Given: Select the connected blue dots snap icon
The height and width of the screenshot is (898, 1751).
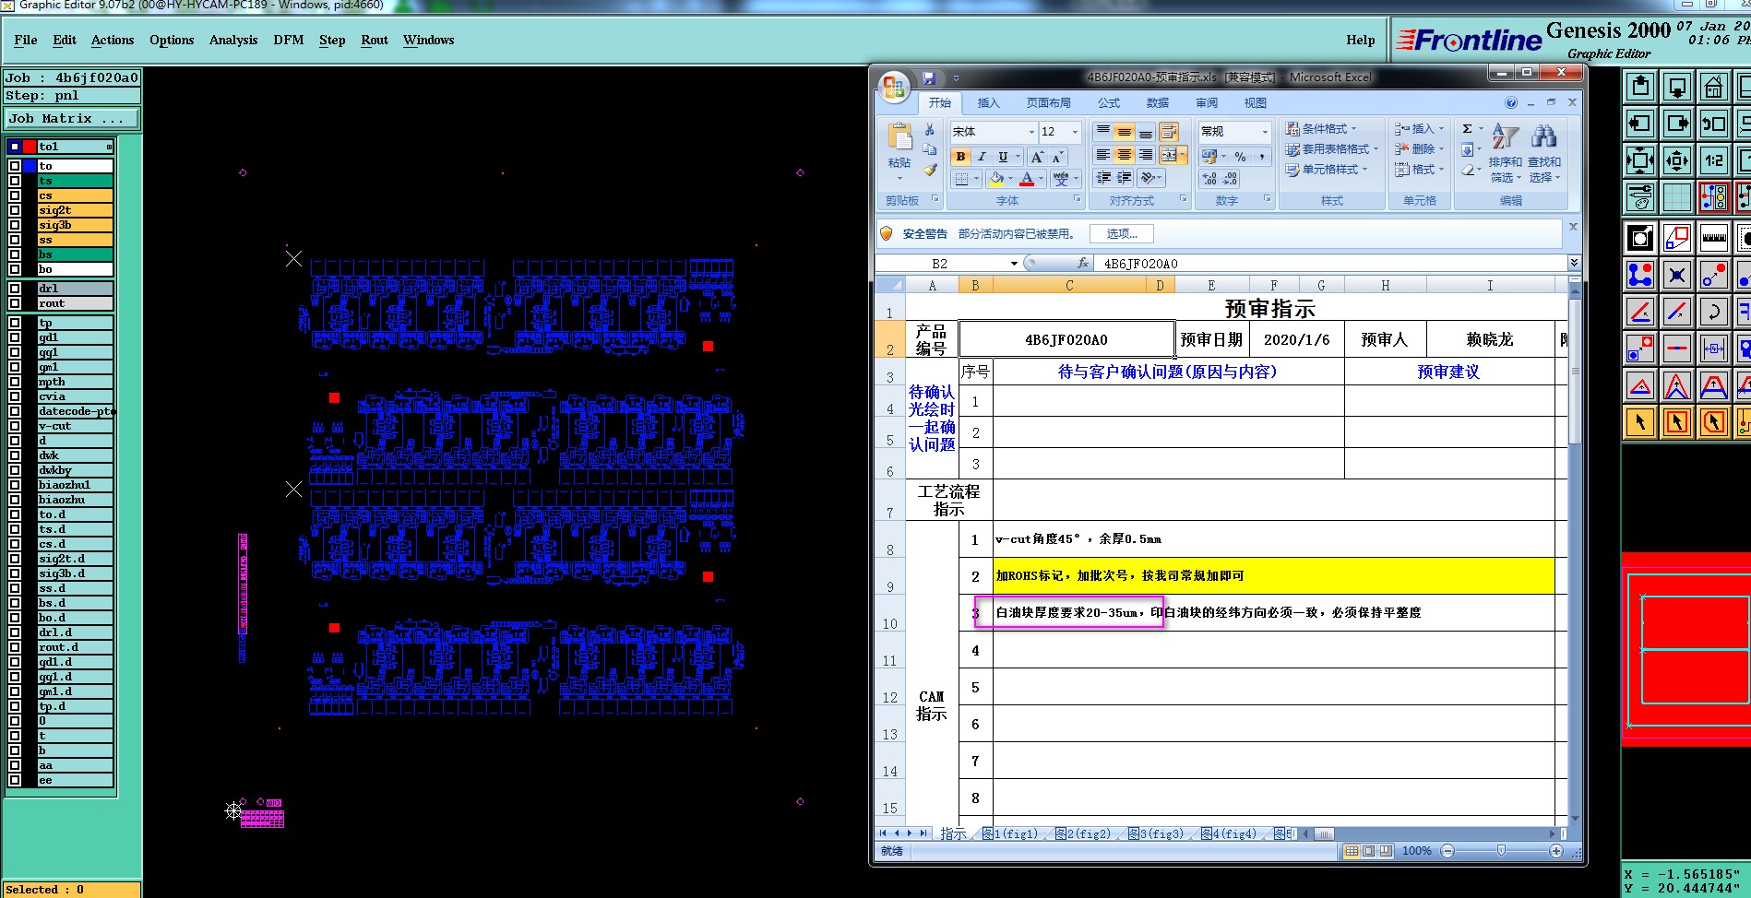Looking at the screenshot, I should [1640, 275].
